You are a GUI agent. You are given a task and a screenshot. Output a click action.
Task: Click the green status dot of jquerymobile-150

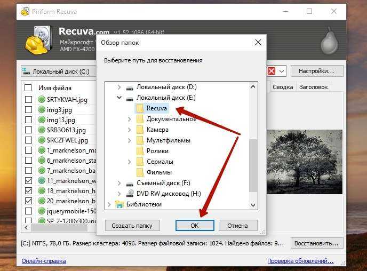42,211
